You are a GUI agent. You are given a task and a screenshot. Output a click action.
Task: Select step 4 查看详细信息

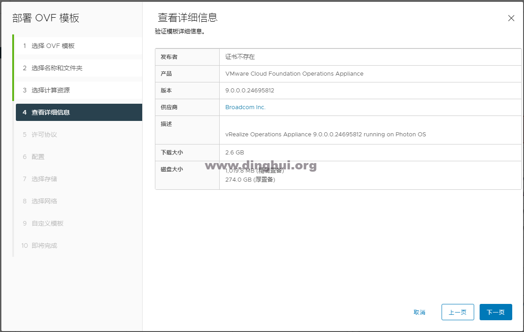click(79, 112)
